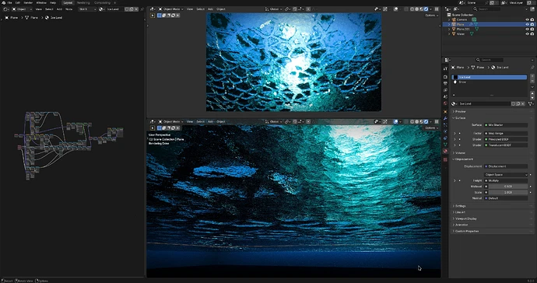Open Modifiers properties tab
This screenshot has width=537, height=283.
(x=445, y=118)
